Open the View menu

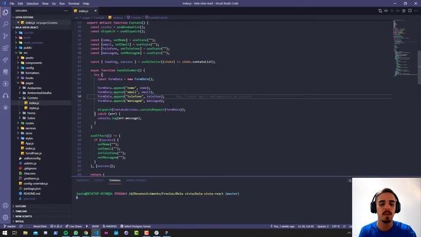[45, 3]
